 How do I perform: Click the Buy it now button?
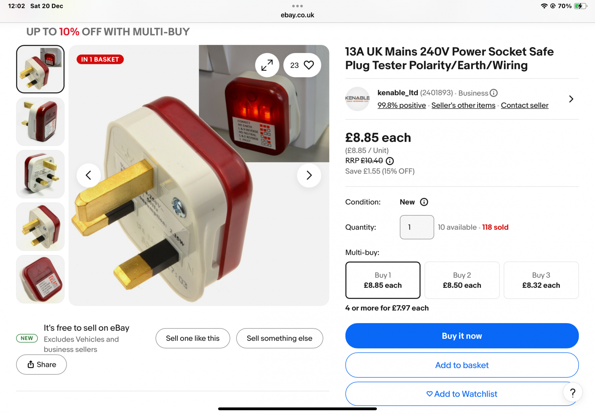pos(462,336)
